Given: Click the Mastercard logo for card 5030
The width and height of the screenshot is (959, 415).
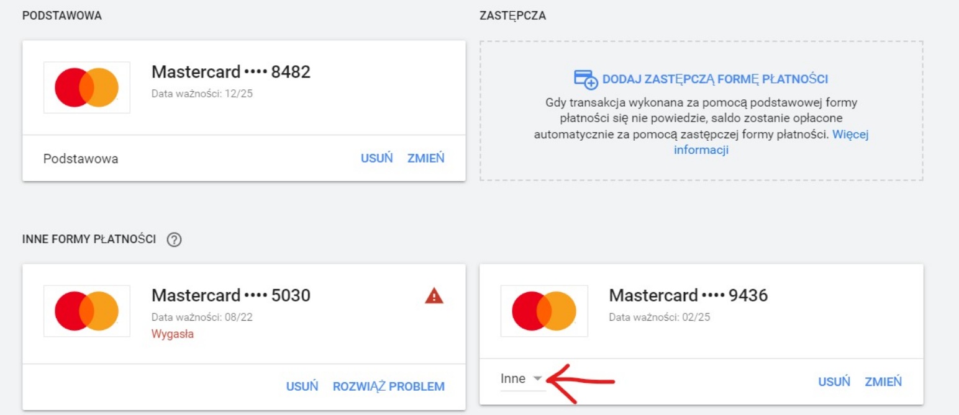Looking at the screenshot, I should tap(87, 311).
